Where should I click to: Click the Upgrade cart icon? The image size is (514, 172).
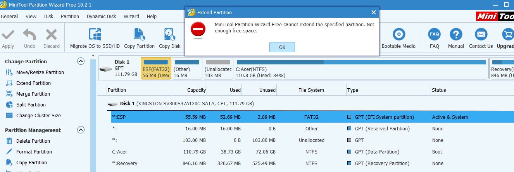[x=507, y=34]
